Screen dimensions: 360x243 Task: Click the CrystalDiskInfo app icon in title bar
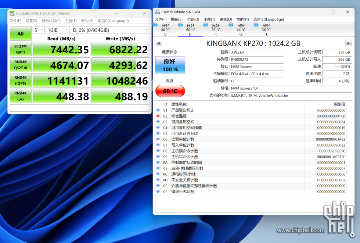[x=158, y=12]
